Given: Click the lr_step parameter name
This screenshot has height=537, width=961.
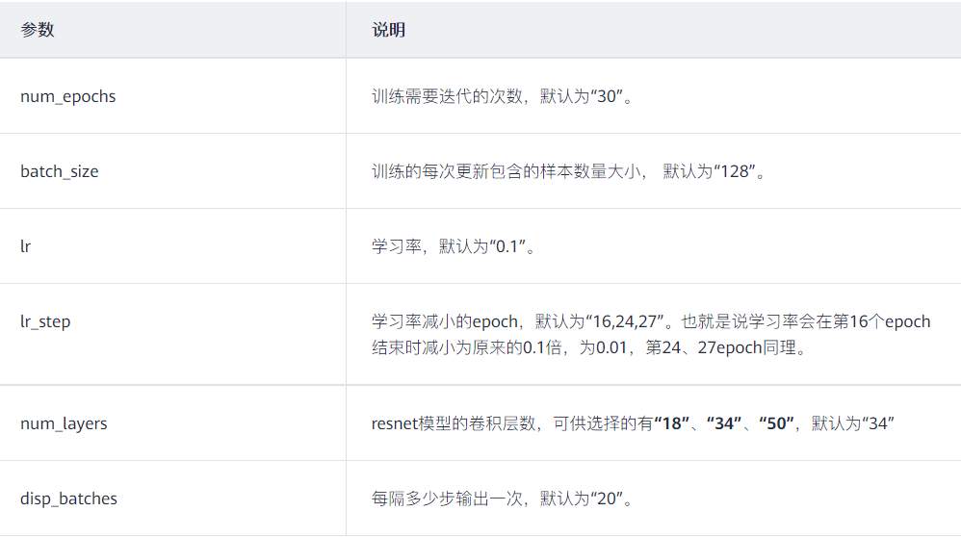Looking at the screenshot, I should point(45,321).
